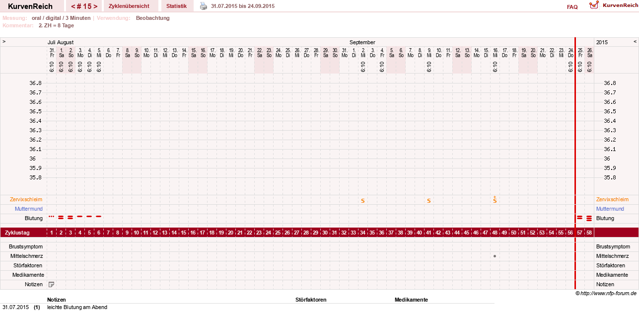
Task: Select the bleeding dash on cycle day 6
Action: [x=98, y=216]
